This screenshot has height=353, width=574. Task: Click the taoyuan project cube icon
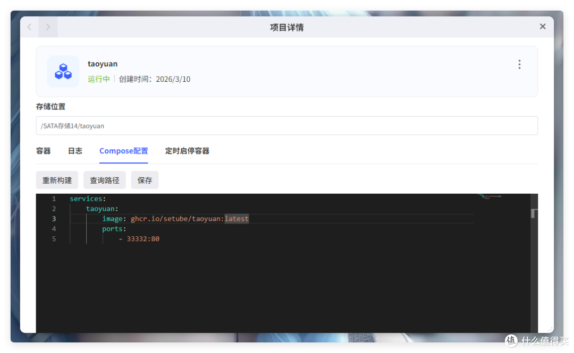(x=63, y=71)
